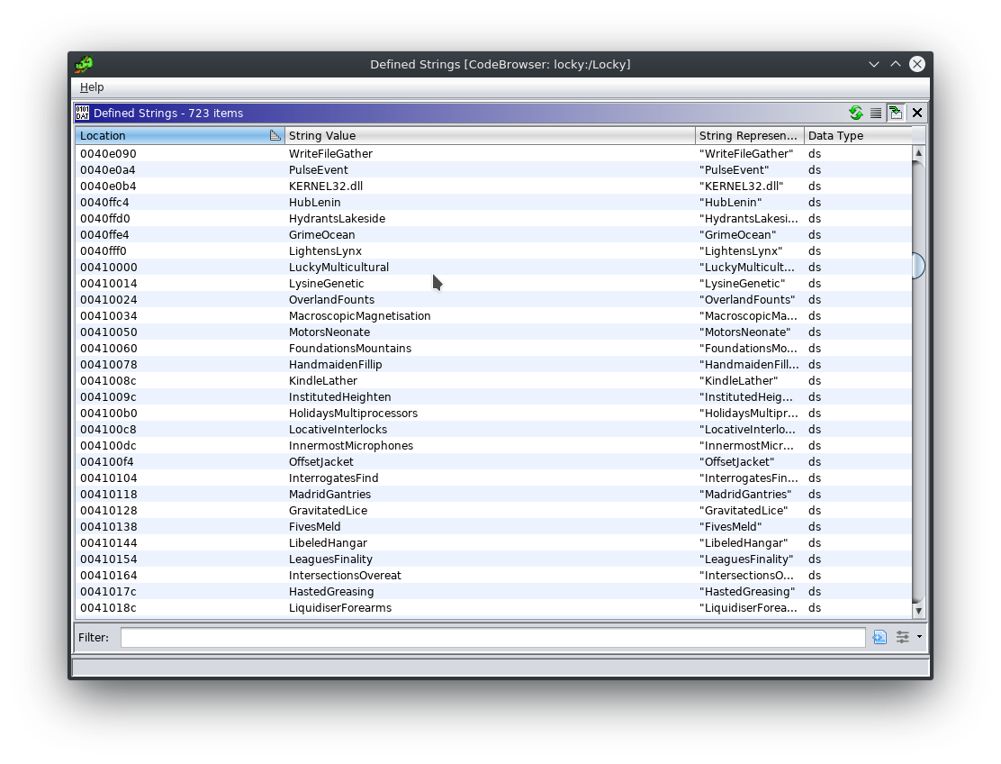The width and height of the screenshot is (1001, 764).
Task: Open the blue filter options icon
Action: (879, 637)
